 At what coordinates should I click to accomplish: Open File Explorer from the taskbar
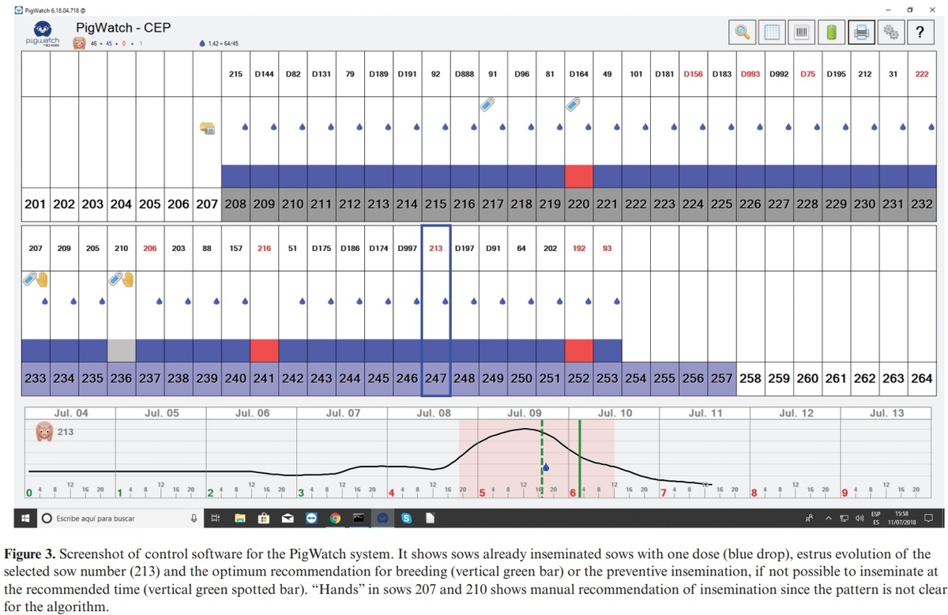pyautogui.click(x=240, y=519)
